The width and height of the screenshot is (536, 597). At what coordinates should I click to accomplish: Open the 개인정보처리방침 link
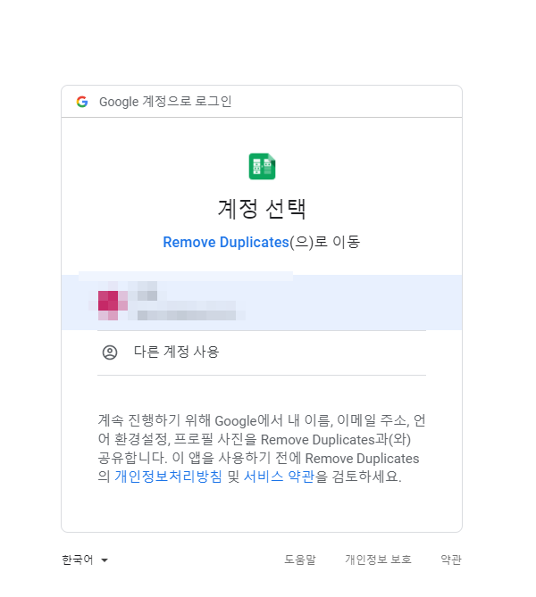pos(168,477)
